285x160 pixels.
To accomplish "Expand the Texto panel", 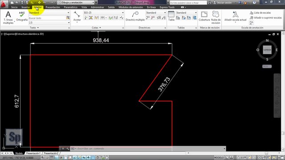I will pyautogui.click(x=34, y=28).
